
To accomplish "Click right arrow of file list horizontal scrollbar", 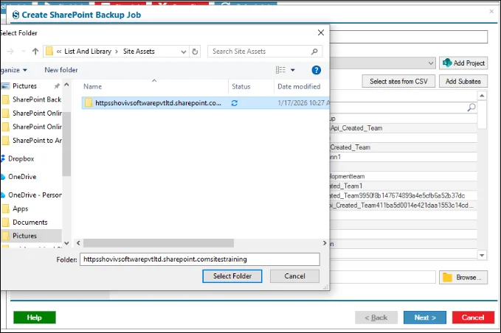I will point(325,243).
